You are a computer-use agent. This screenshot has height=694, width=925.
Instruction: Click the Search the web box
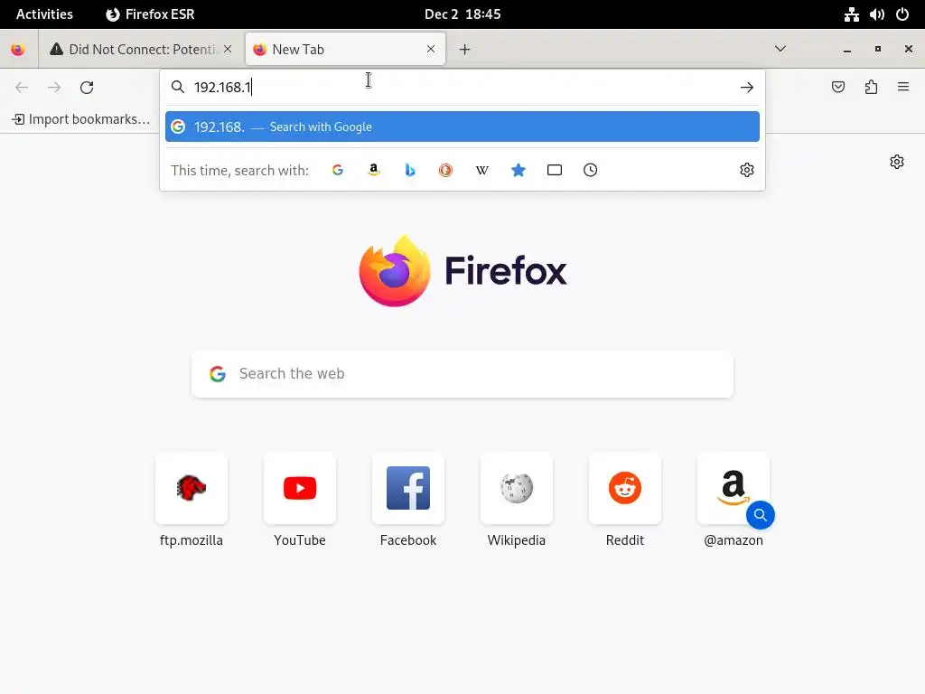coord(462,373)
